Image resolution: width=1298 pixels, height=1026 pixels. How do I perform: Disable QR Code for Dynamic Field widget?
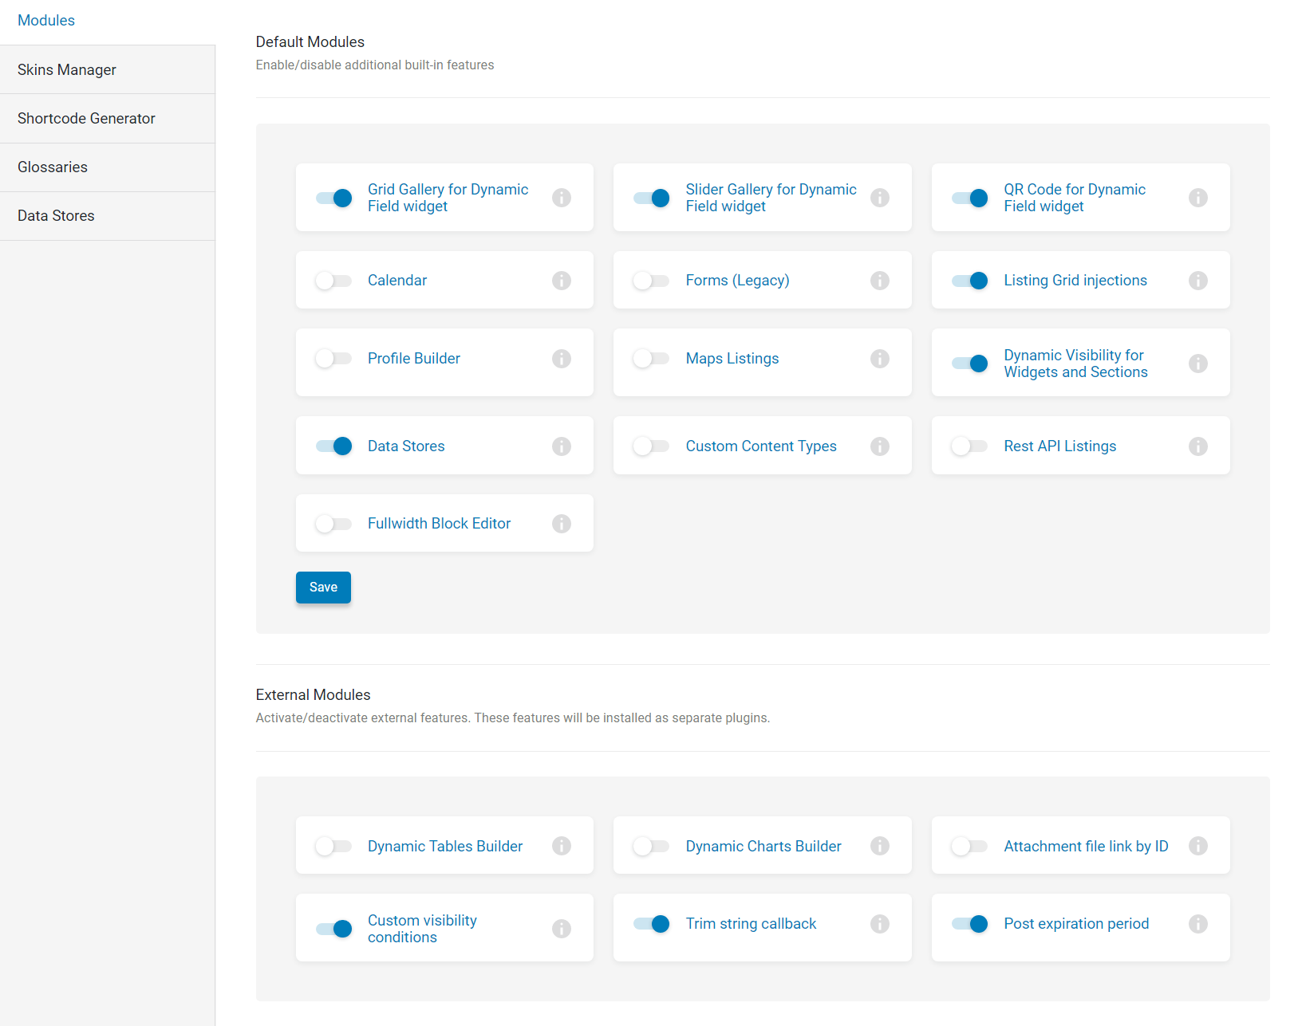coord(969,198)
